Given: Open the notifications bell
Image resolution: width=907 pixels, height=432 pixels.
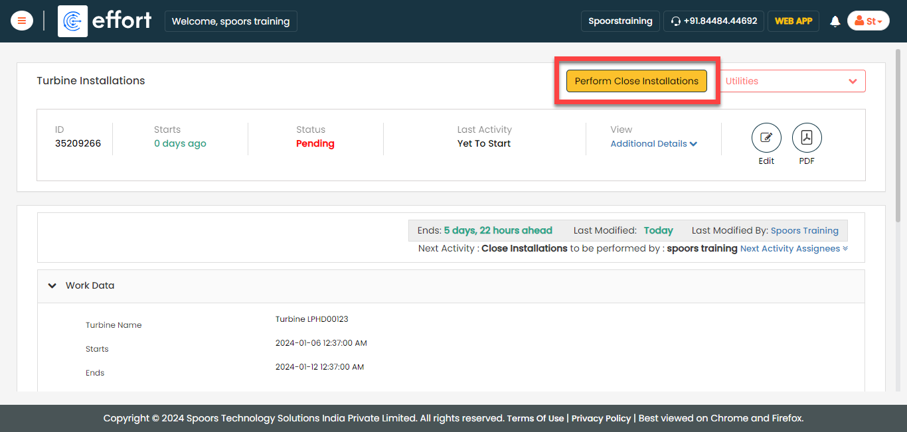Looking at the screenshot, I should point(835,21).
